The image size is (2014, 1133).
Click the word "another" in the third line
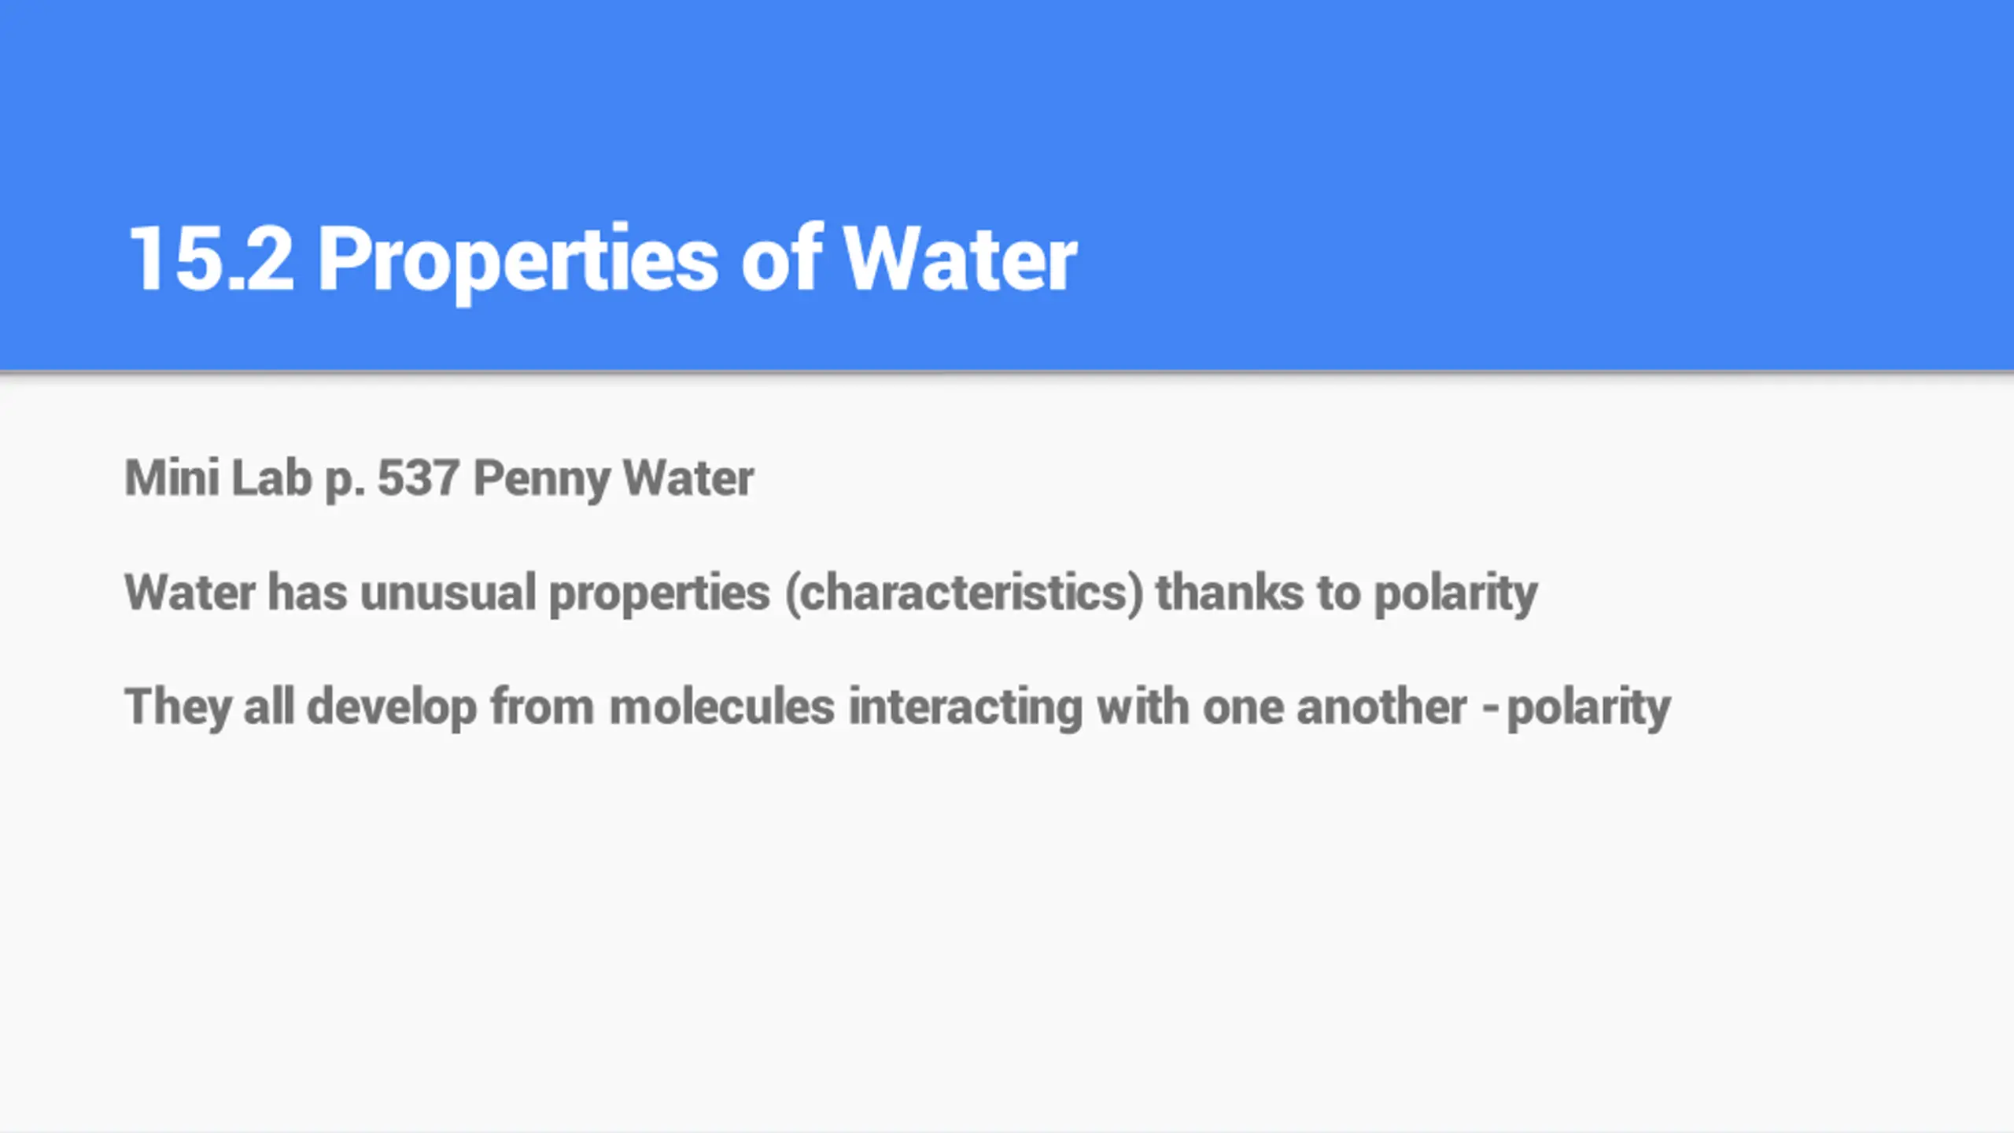click(x=1381, y=707)
